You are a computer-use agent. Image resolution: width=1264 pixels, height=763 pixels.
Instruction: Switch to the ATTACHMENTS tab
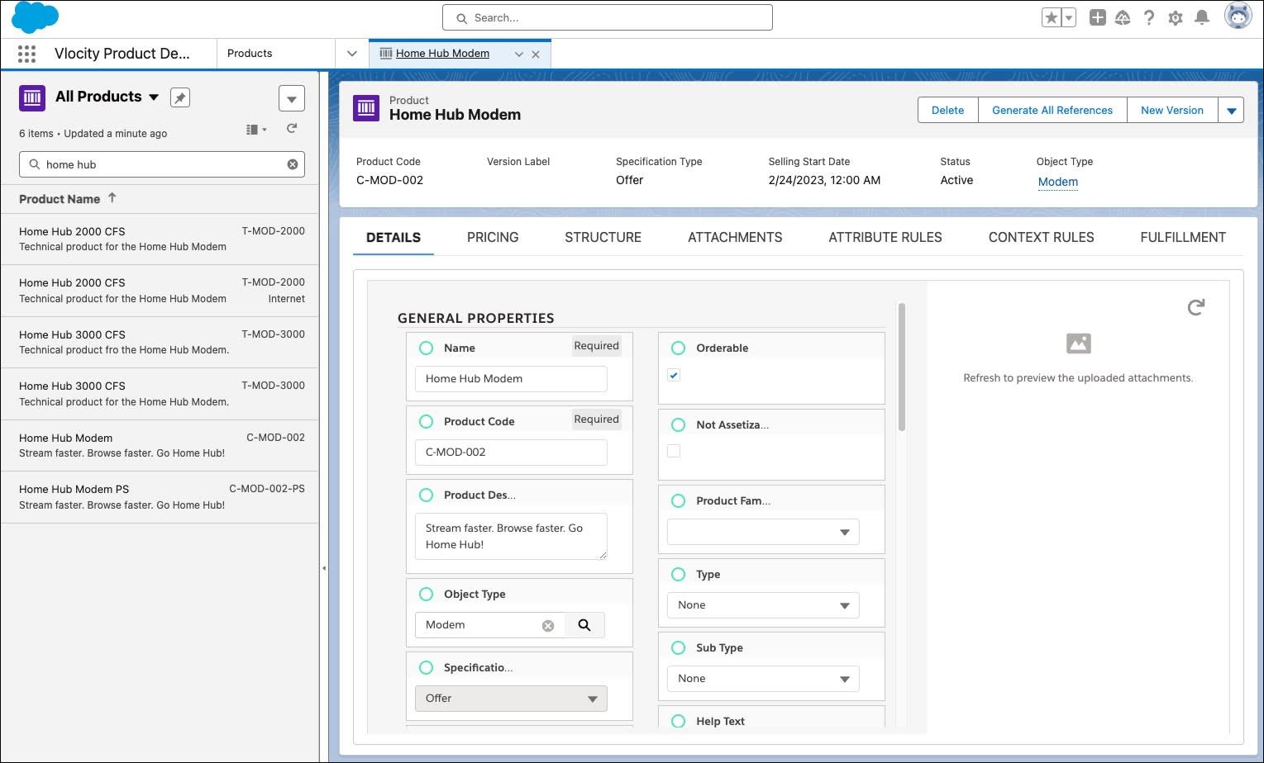click(735, 237)
